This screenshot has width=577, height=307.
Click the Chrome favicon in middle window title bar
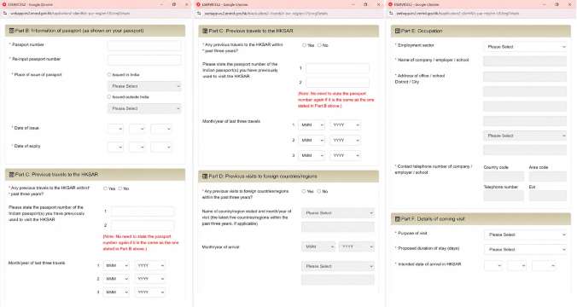point(198,4)
